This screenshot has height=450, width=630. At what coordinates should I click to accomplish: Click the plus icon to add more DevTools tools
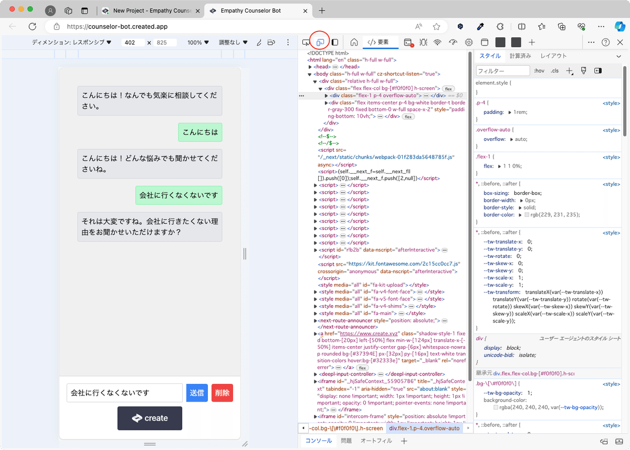point(532,42)
